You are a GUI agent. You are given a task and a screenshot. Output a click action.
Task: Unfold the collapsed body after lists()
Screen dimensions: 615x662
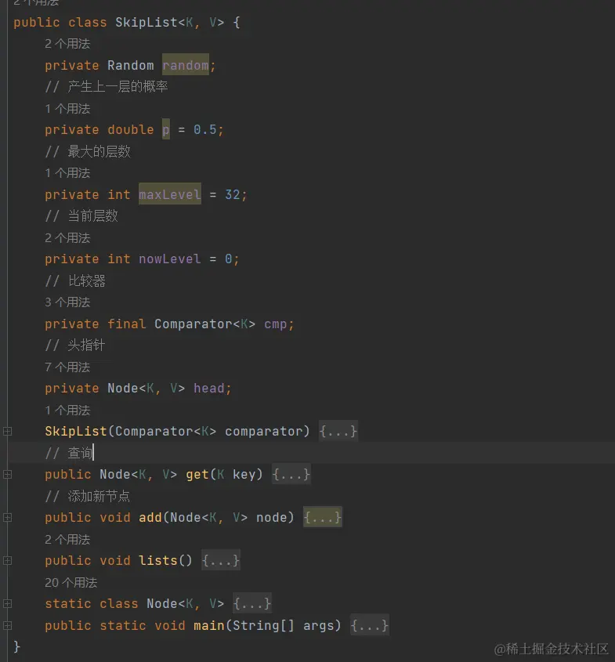(221, 561)
